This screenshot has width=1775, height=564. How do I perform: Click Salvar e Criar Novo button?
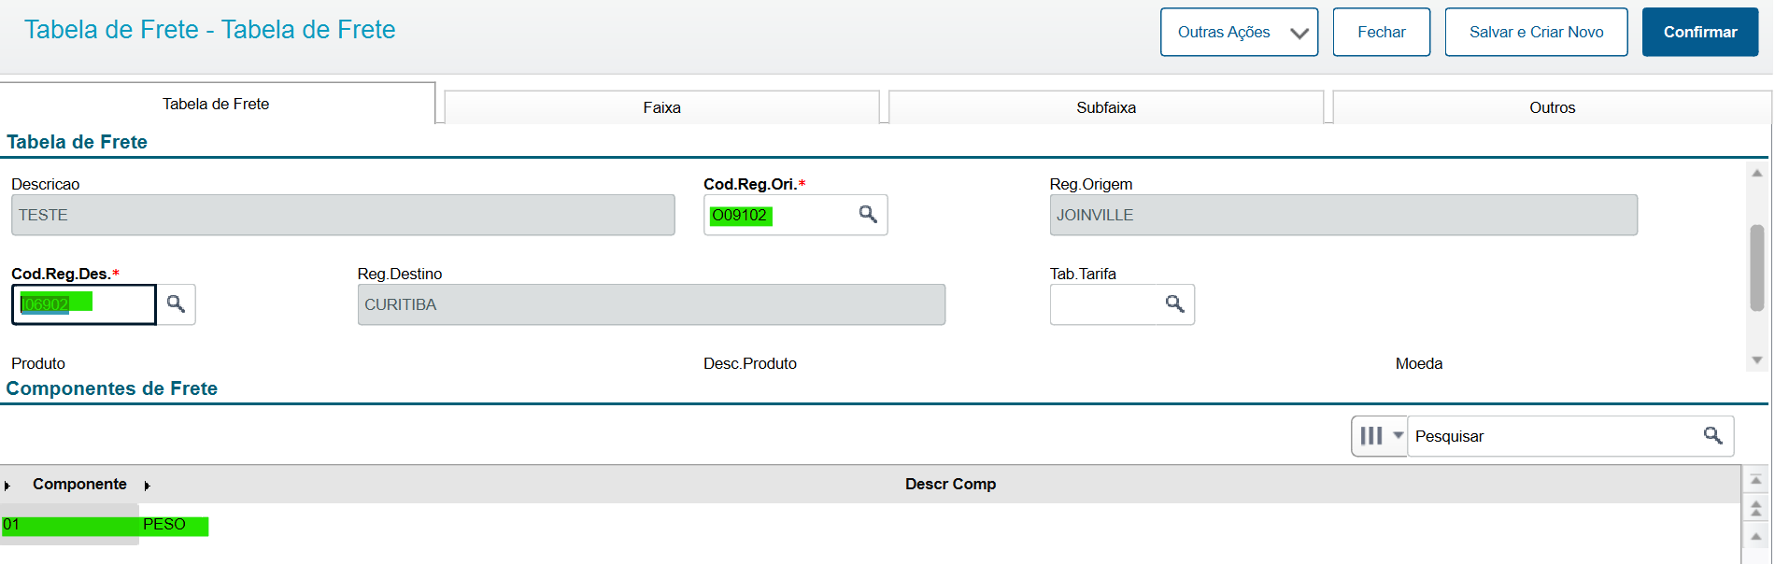pyautogui.click(x=1536, y=32)
